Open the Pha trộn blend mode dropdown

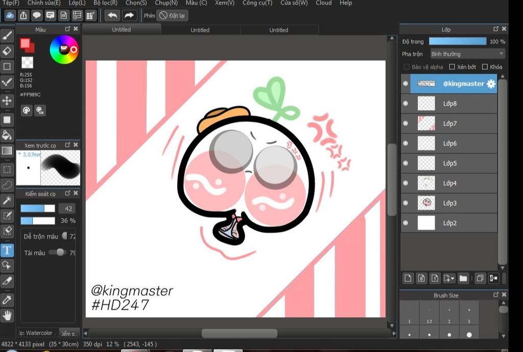pos(467,54)
